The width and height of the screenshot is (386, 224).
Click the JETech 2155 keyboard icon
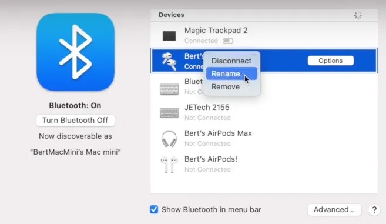tap(169, 113)
